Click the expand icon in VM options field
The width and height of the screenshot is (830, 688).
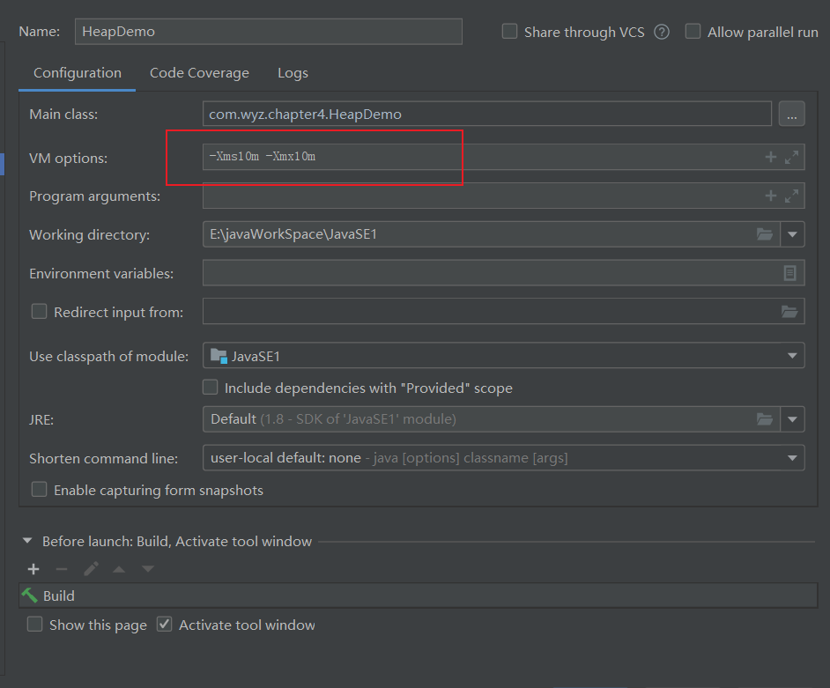[x=791, y=158]
